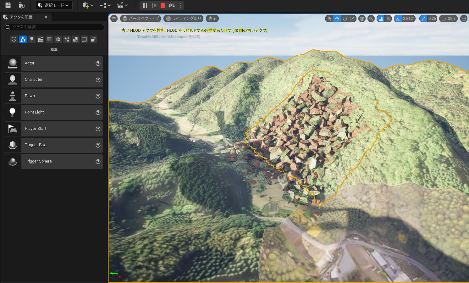Activate the scale transform tool
The image size is (469, 283).
coord(352,19)
